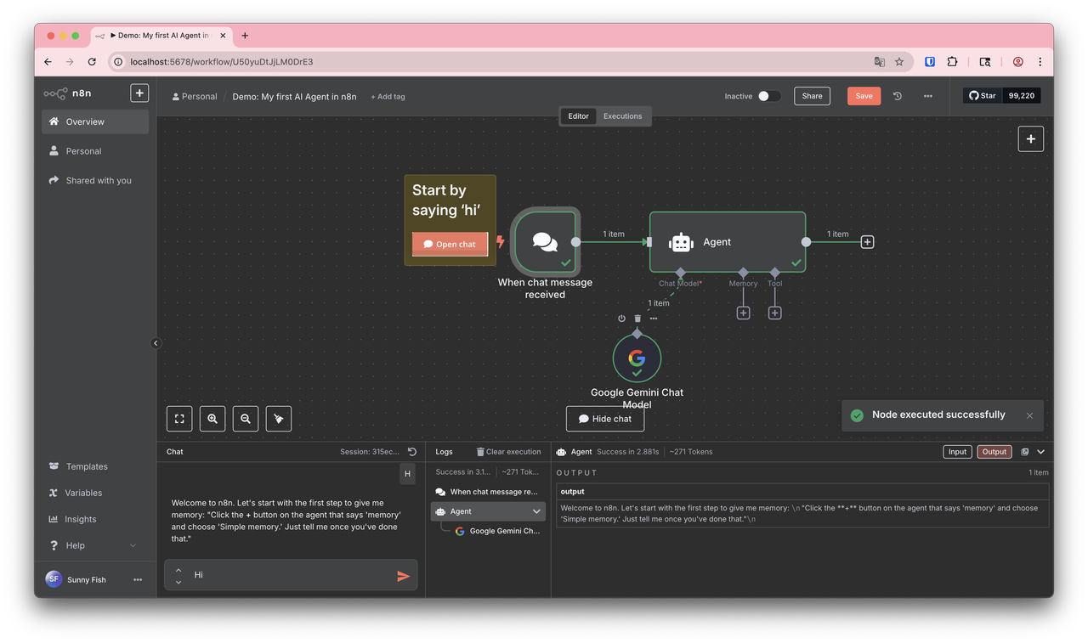Add Tool to the Agent node

[774, 313]
